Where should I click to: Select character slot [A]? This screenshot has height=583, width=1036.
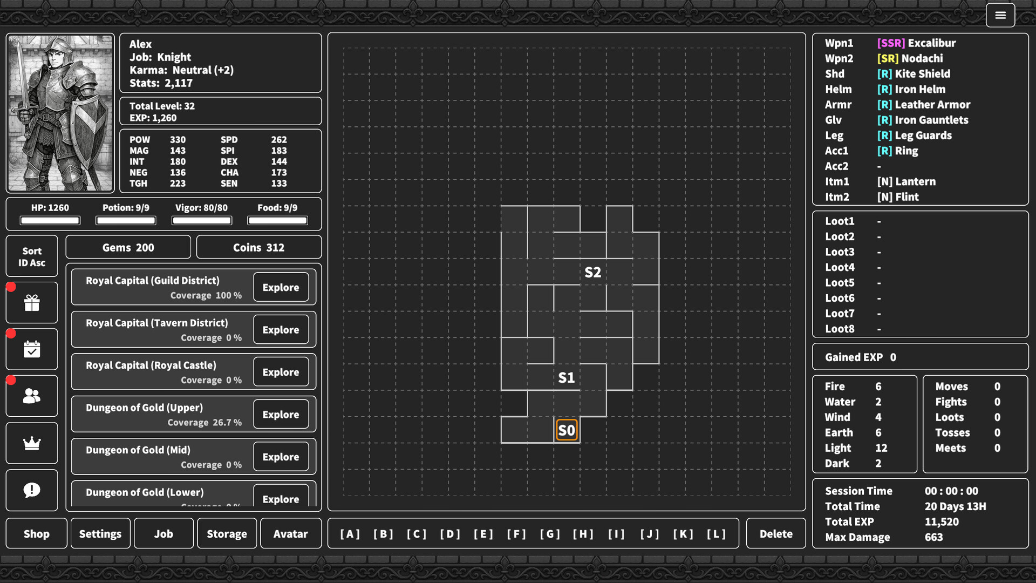[x=350, y=533]
